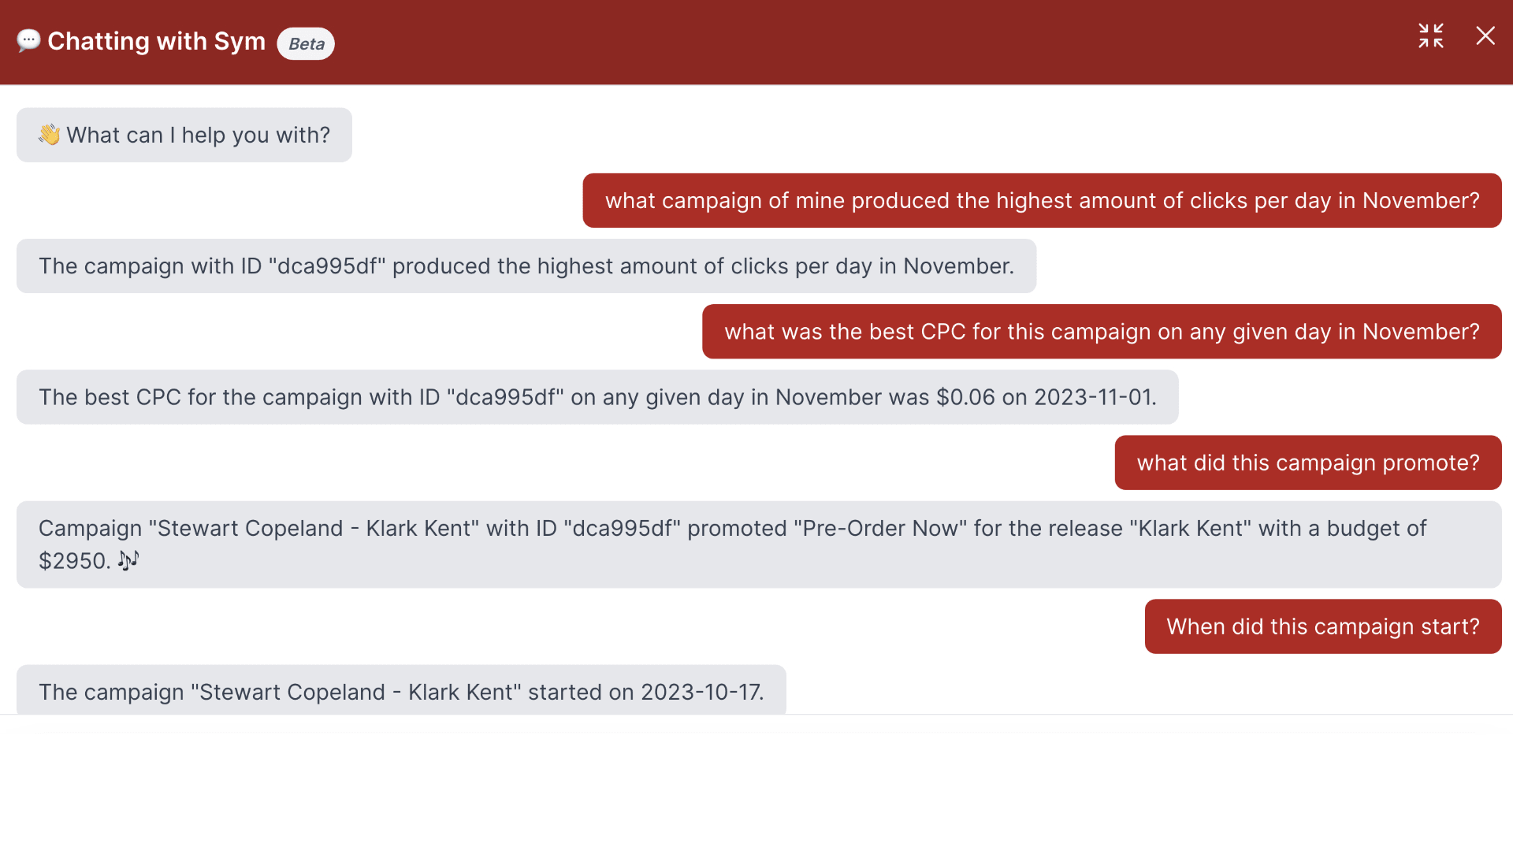
Task: Select the musical notes emoji in campaign message
Action: 128,560
